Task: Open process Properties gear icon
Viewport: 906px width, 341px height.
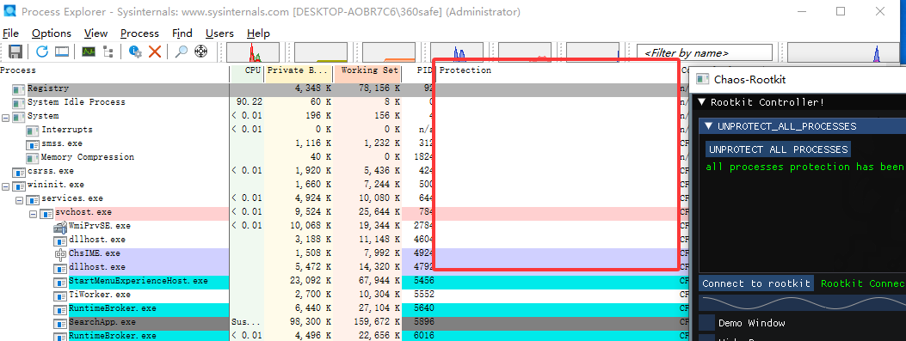Action: click(x=135, y=52)
